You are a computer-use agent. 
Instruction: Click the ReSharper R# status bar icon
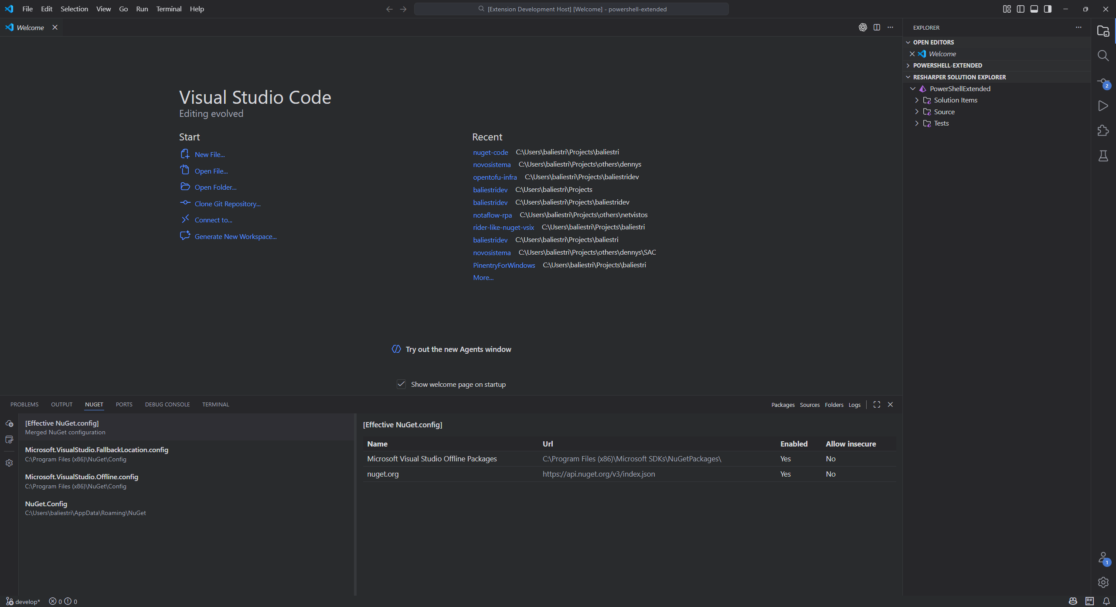pos(1089,601)
